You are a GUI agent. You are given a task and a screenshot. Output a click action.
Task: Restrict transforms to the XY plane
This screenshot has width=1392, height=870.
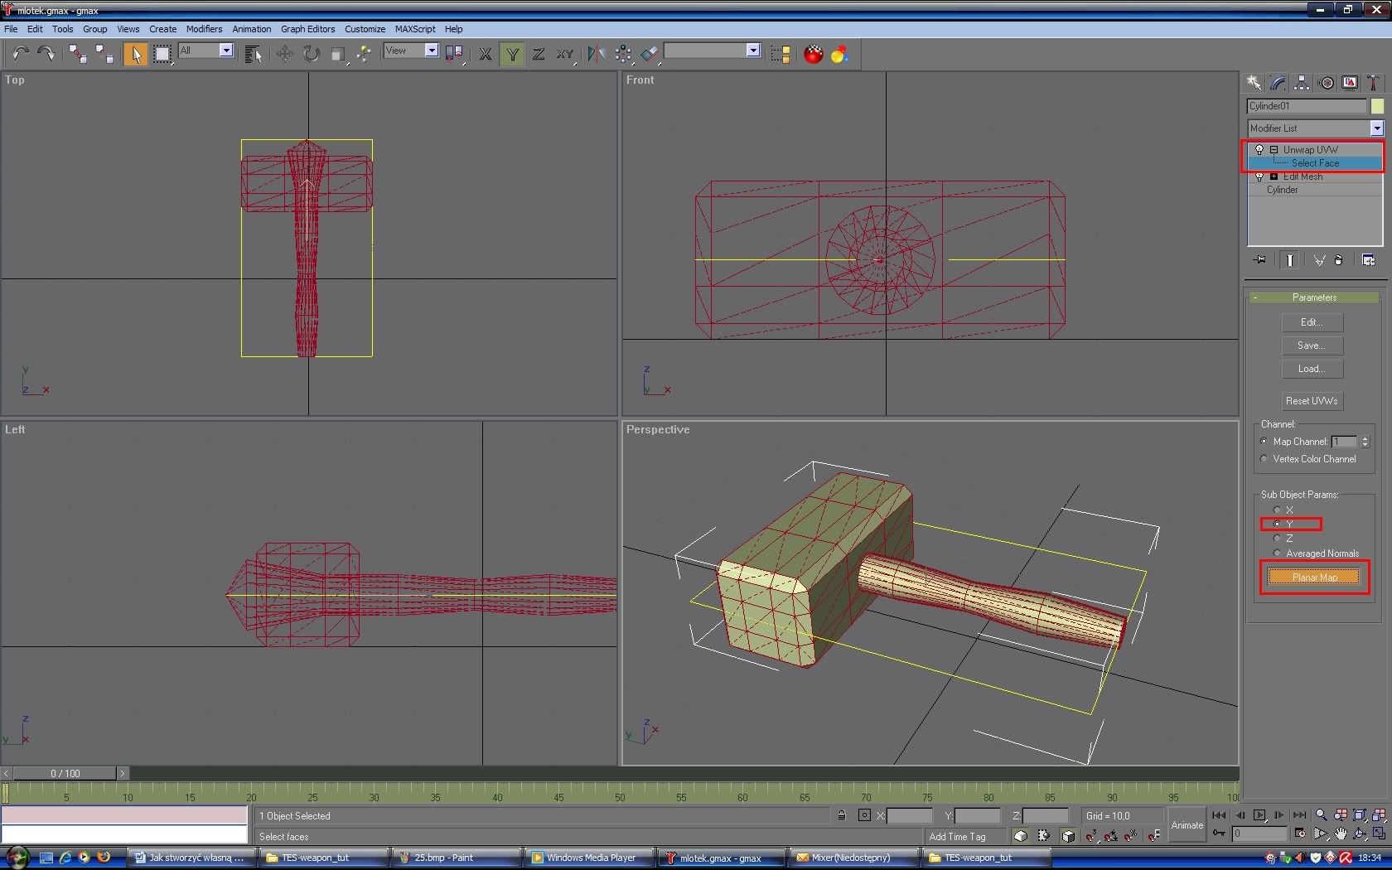(x=565, y=54)
